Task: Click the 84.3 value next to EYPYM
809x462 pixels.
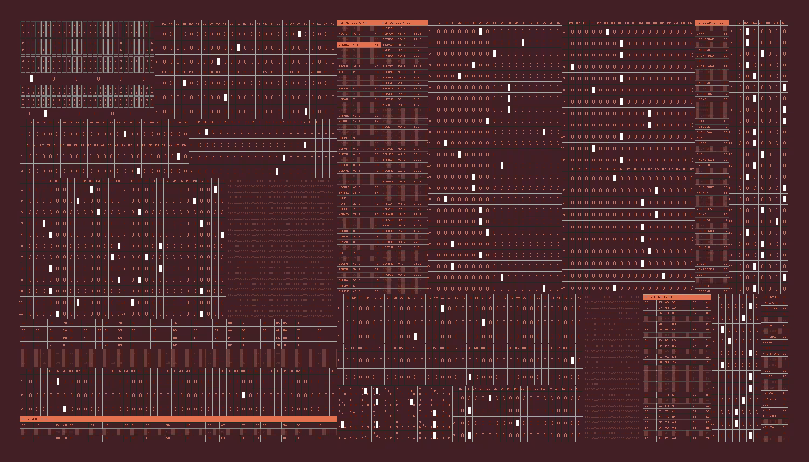Action: pos(356,154)
